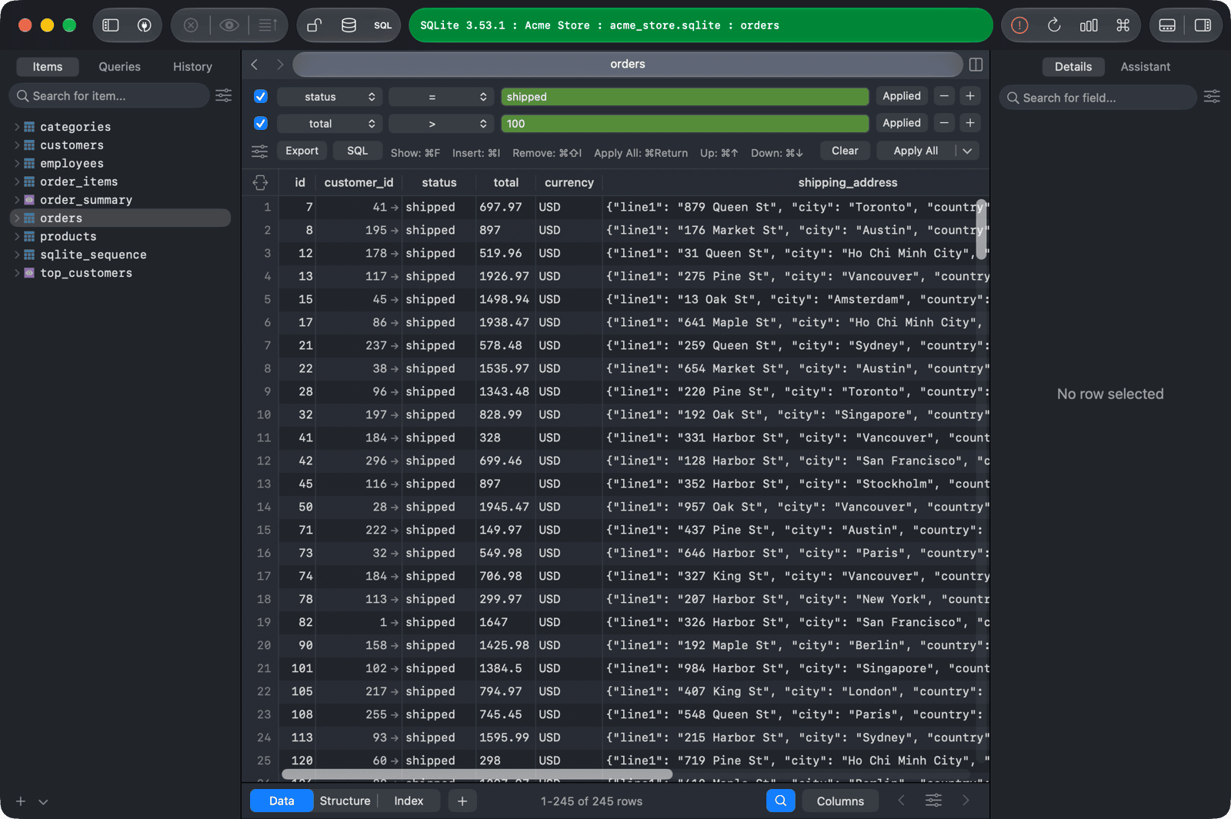The image size is (1231, 819).
Task: Navigate back with left arrow
Action: pyautogui.click(x=255, y=65)
